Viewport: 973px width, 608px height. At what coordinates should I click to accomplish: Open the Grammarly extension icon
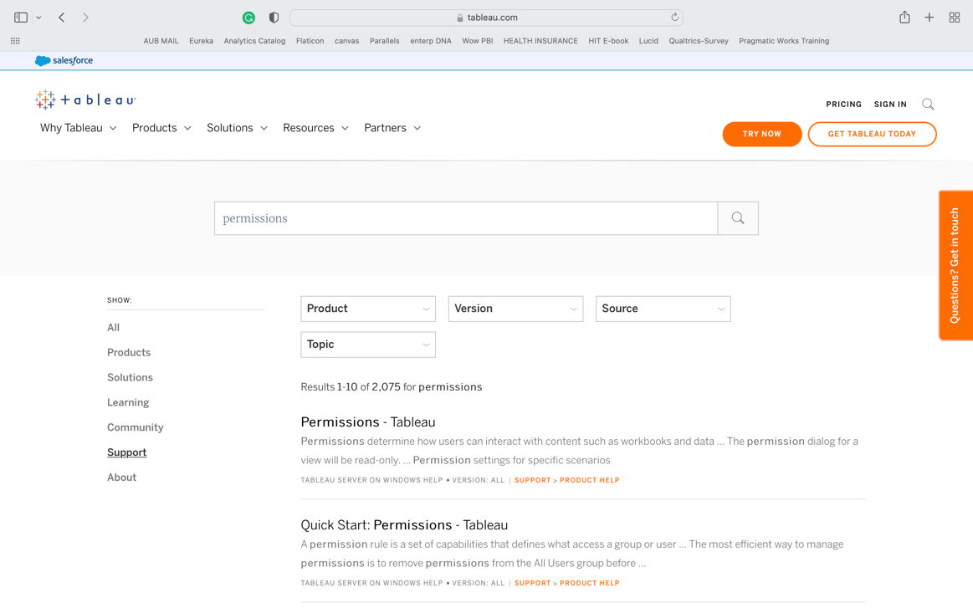248,18
